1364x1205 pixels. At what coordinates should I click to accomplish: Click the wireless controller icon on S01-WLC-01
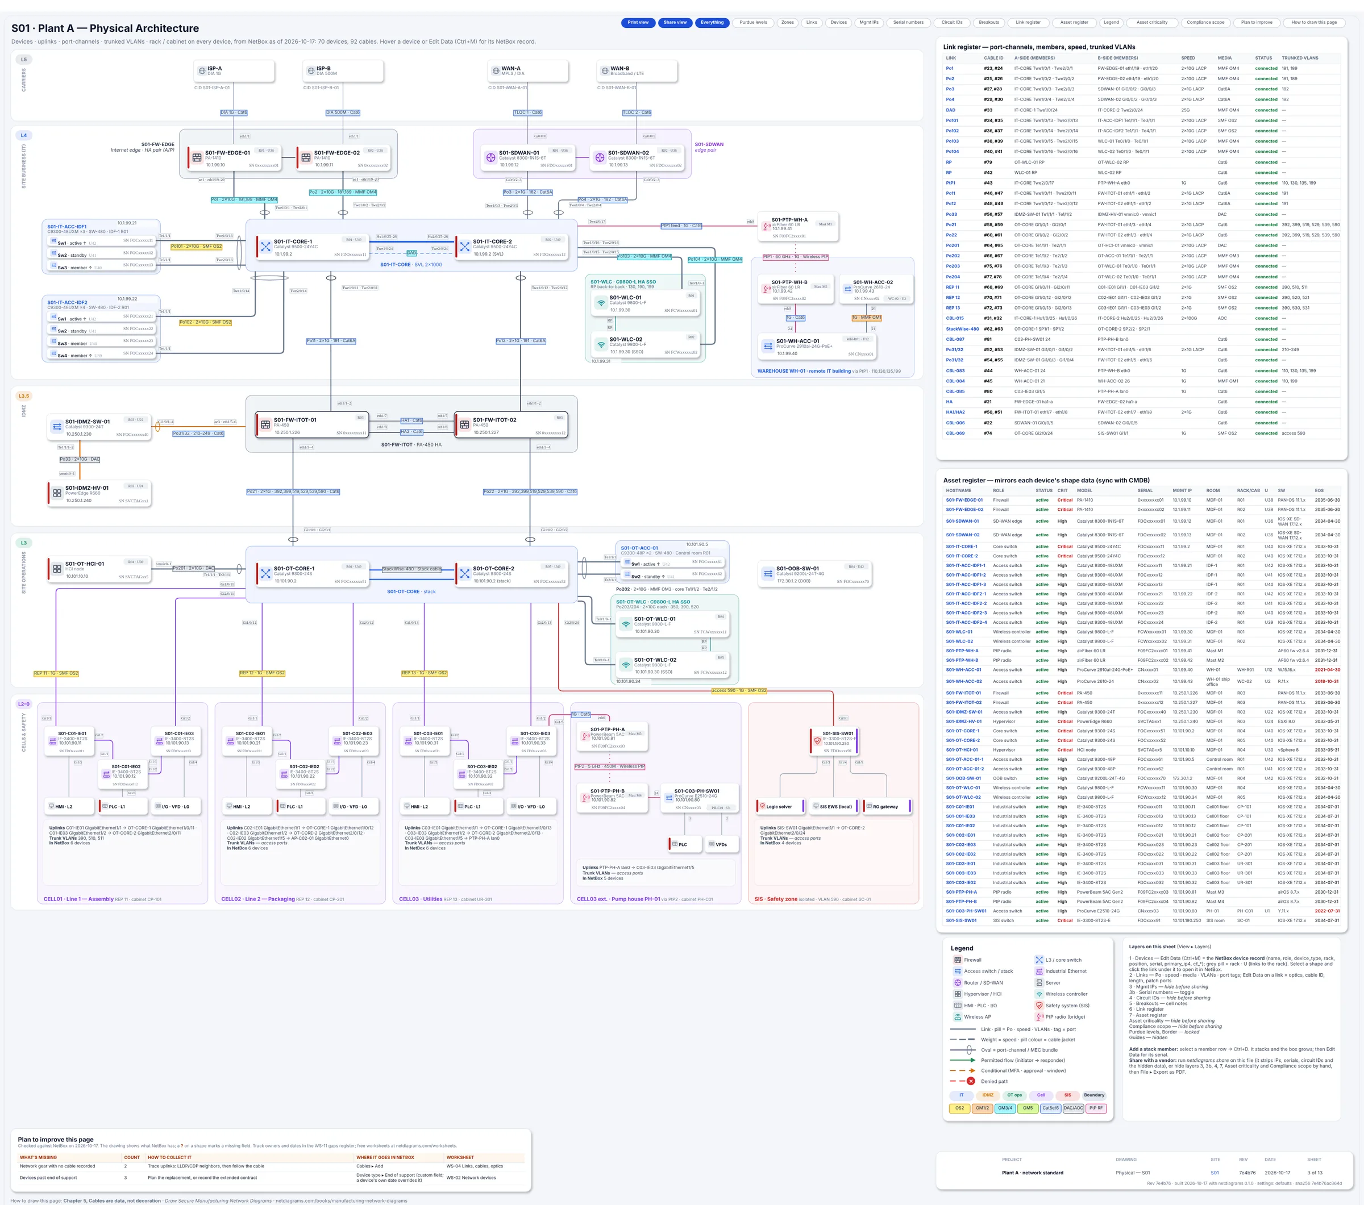coord(601,303)
